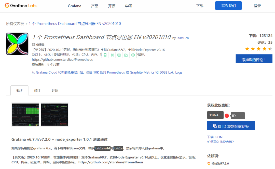Viewport: 275px width, 169px height.
Task: Click the 下载: 123124 count
Action: [261, 36]
